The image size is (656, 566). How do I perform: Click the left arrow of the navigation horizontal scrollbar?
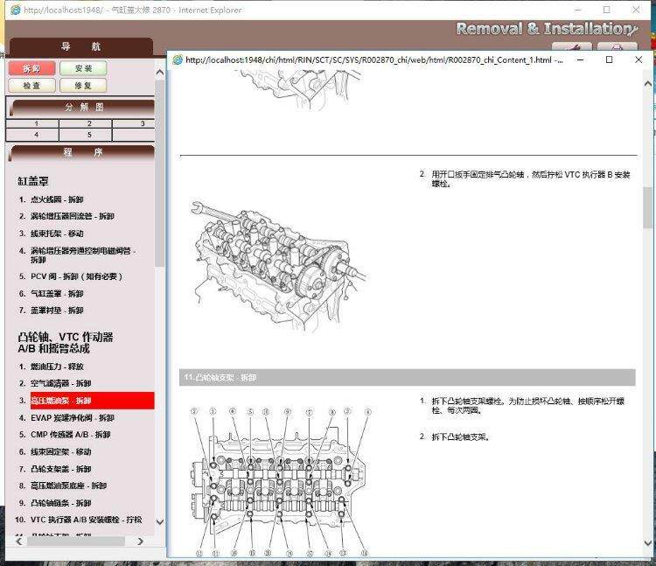point(19,542)
